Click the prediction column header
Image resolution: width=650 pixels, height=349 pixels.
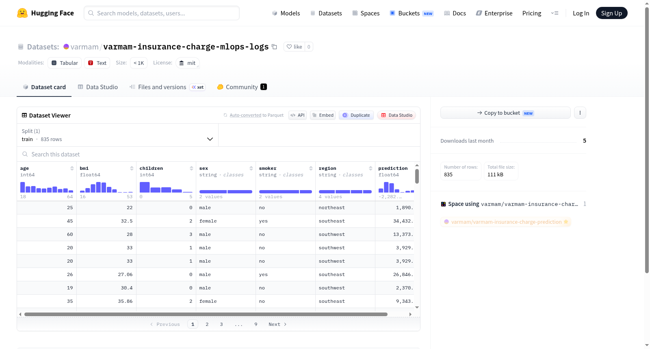click(x=393, y=168)
